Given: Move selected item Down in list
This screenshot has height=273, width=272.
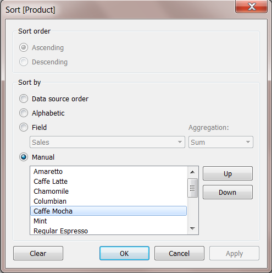Looking at the screenshot, I should [227, 192].
